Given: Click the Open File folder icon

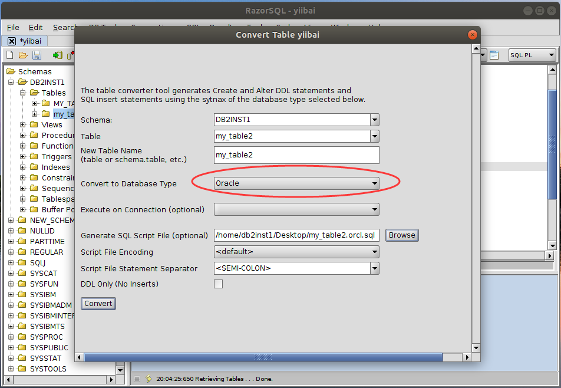Looking at the screenshot, I should [x=23, y=55].
